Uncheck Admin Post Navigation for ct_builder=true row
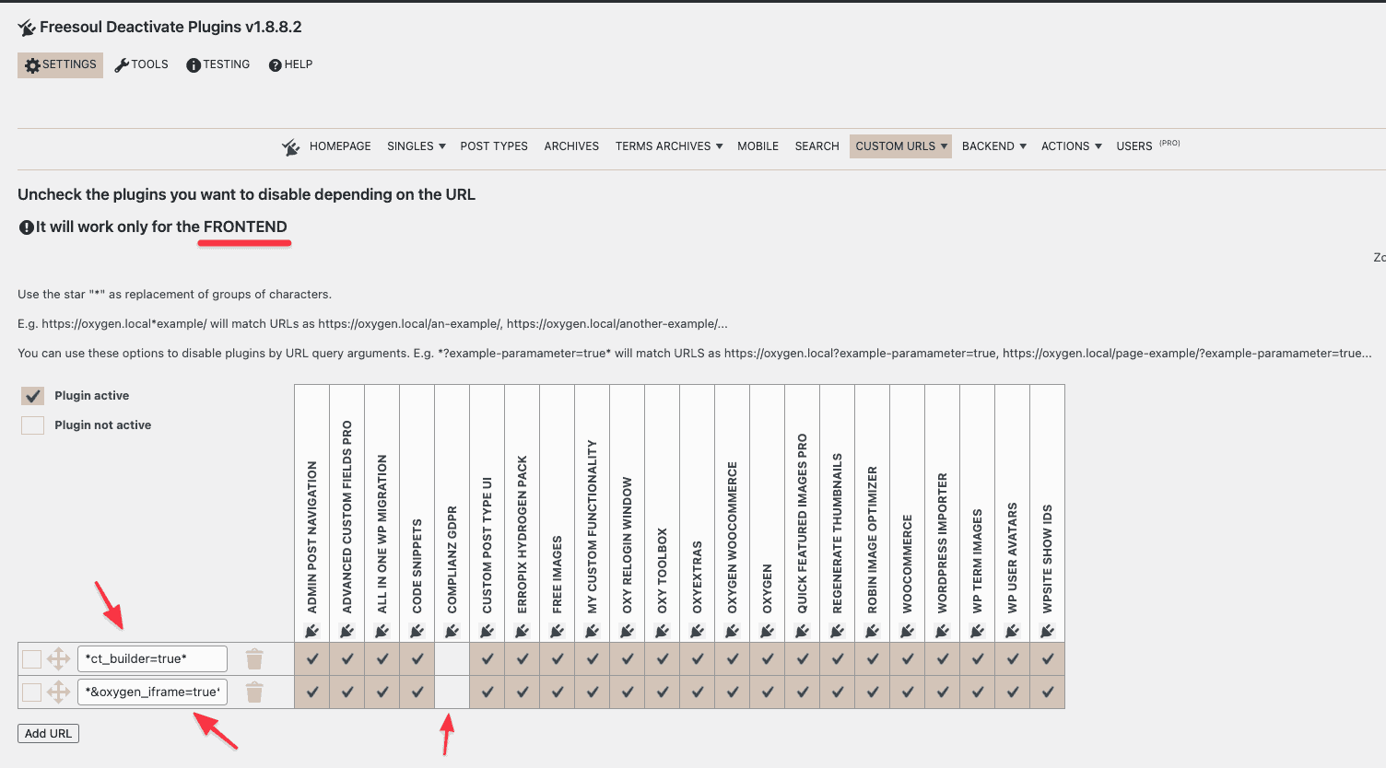The width and height of the screenshot is (1386, 768). tap(312, 658)
